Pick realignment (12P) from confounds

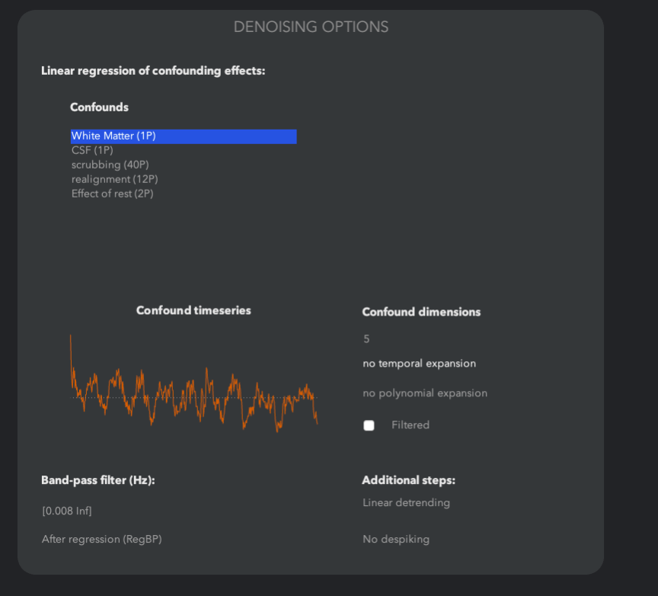(x=114, y=179)
